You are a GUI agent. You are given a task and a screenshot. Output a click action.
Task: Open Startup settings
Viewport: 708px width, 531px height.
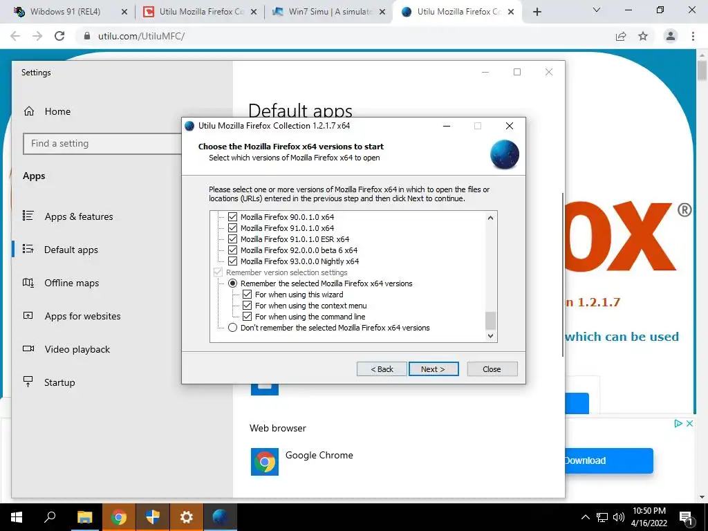[x=59, y=382]
